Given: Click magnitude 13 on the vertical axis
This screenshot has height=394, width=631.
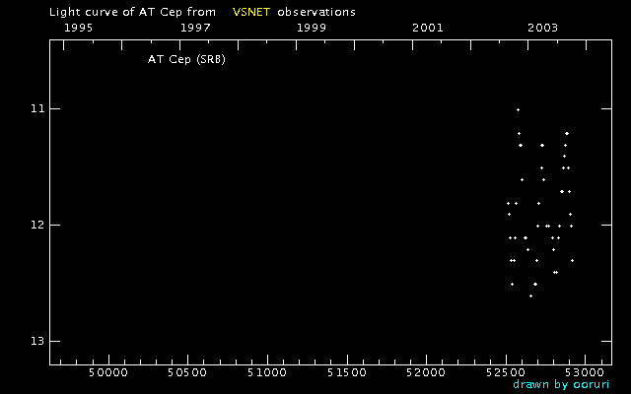Looking at the screenshot, I should point(37,341).
